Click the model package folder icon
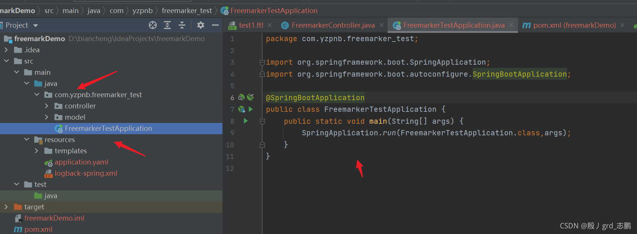This screenshot has height=234, width=637. coord(58,117)
